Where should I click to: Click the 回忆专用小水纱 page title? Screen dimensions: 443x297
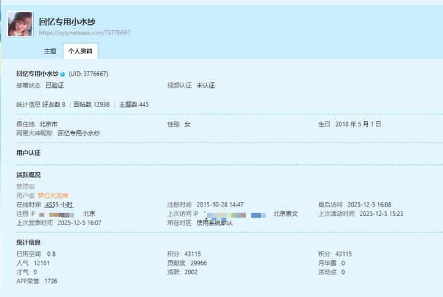coord(67,22)
